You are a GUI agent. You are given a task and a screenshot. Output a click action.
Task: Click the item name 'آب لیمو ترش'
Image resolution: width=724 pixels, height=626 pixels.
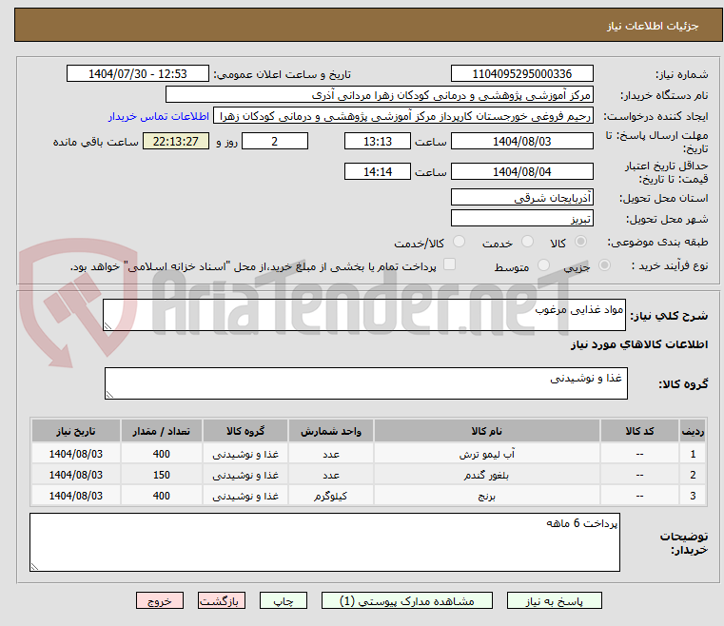point(487,454)
